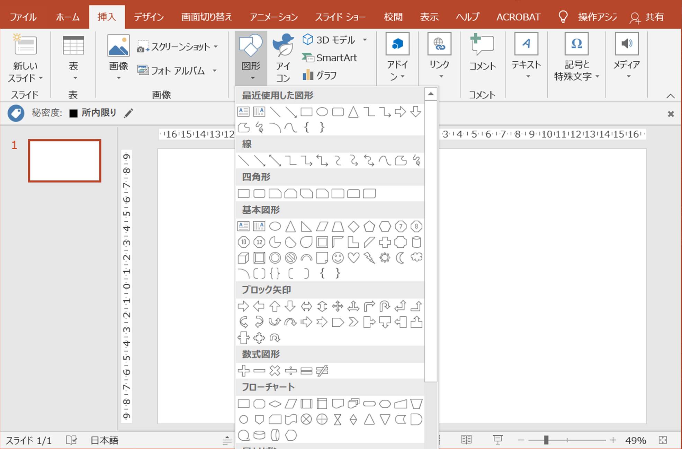Screen dimensions: 682x449
Task: Toggle the notes pane in status bar
Action: (x=227, y=440)
